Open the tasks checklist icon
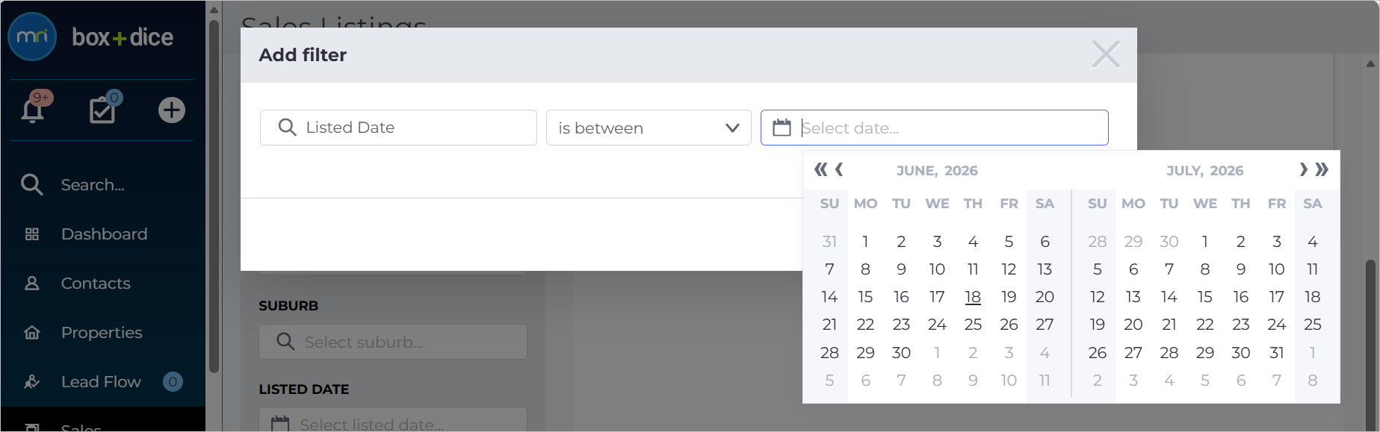Image resolution: width=1380 pixels, height=432 pixels. tap(103, 110)
